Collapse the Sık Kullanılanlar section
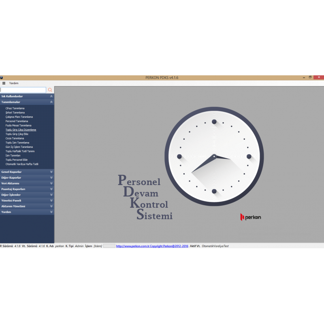 pyautogui.click(x=27, y=96)
